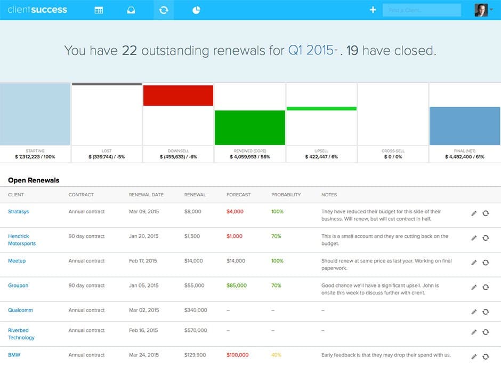Image resolution: width=501 pixels, height=366 pixels.
Task: Click the light blue Starting bar
Action: [35, 114]
